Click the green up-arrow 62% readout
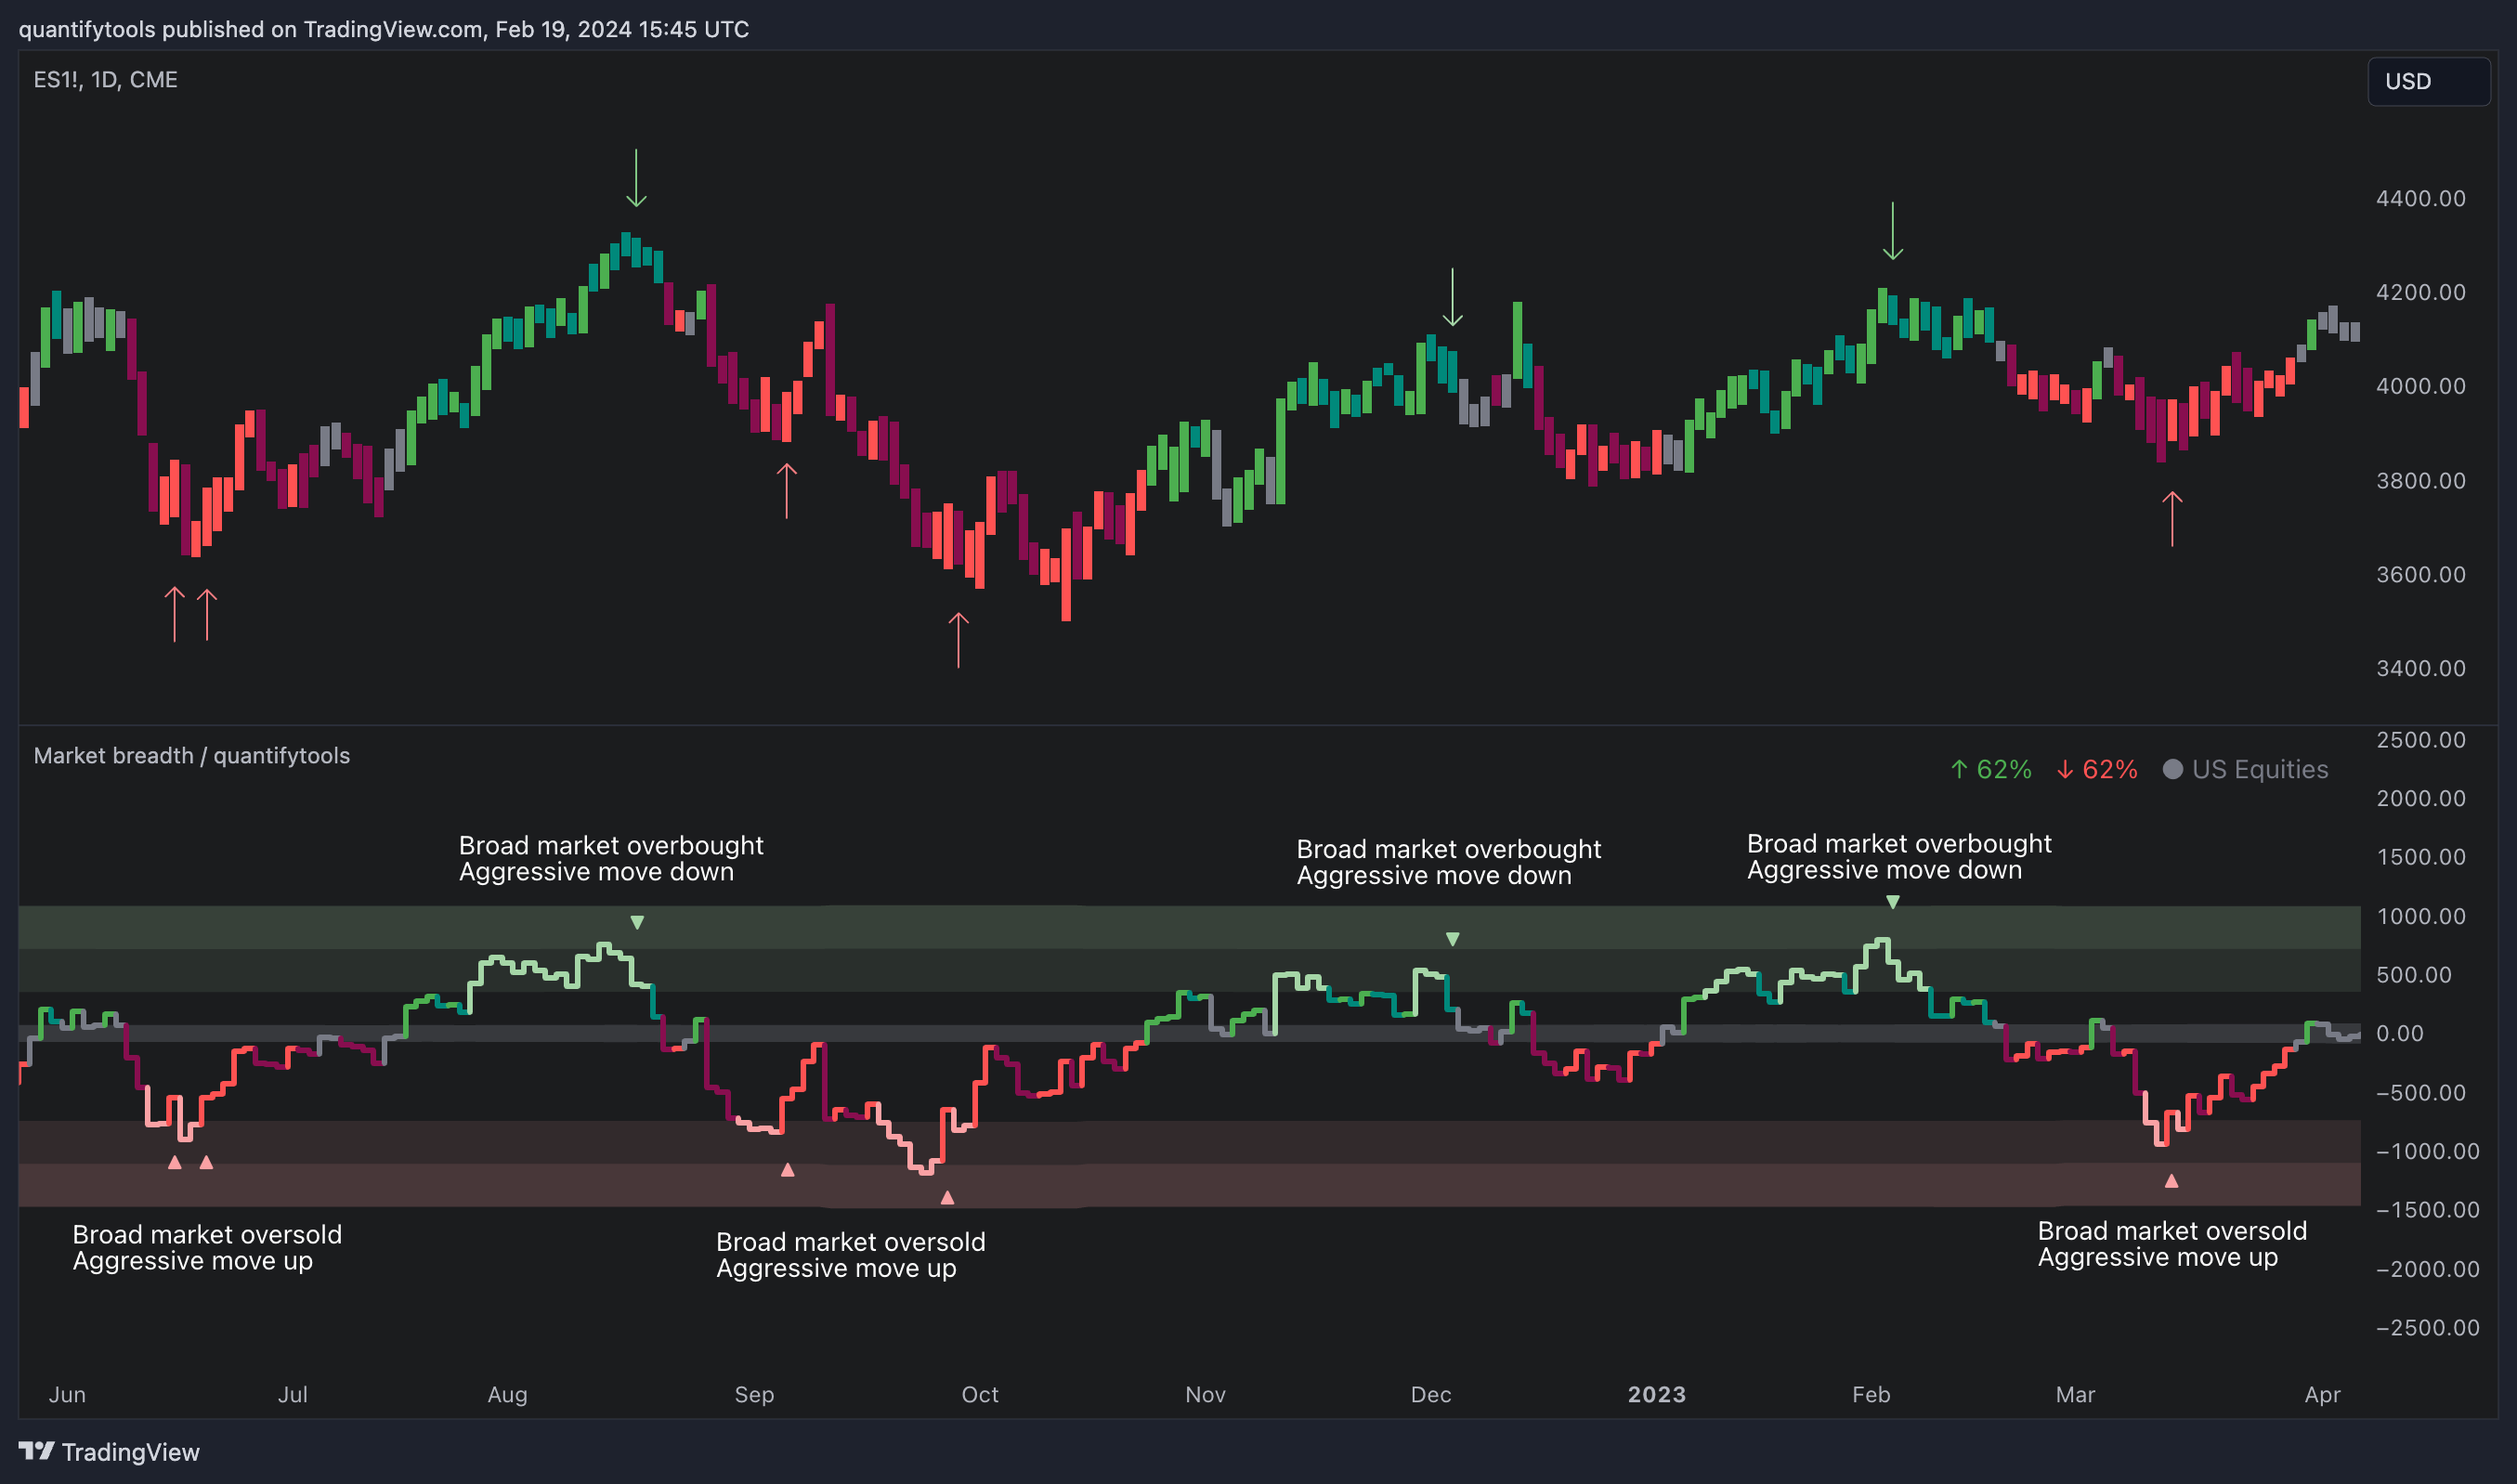 (x=1991, y=770)
